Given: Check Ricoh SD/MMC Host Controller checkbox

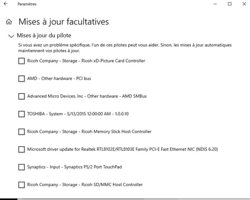Looking at the screenshot, I should (x=22, y=184).
